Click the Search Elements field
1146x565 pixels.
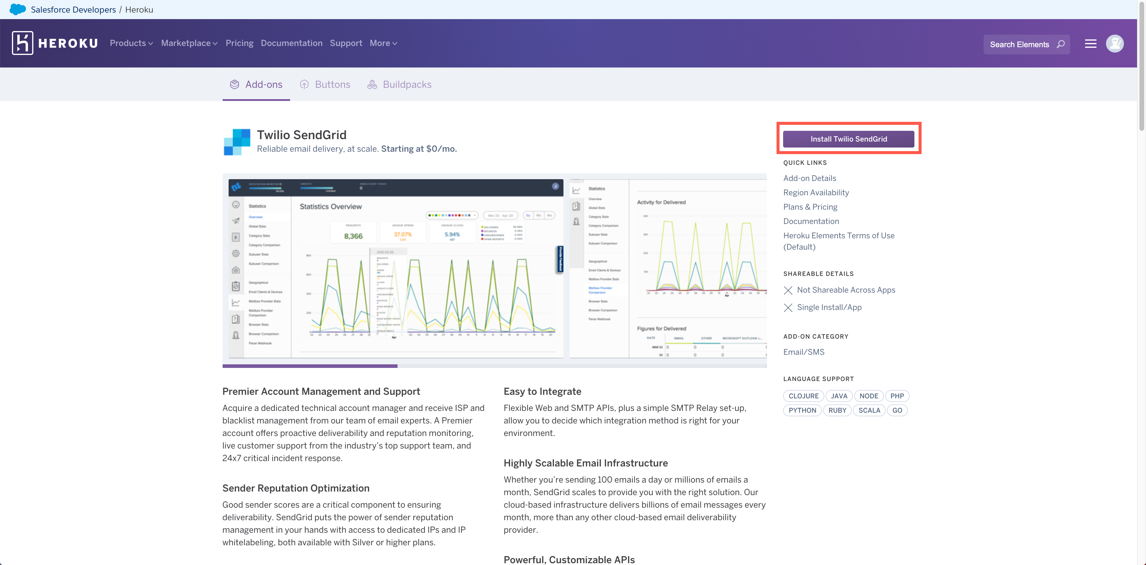pos(1026,44)
